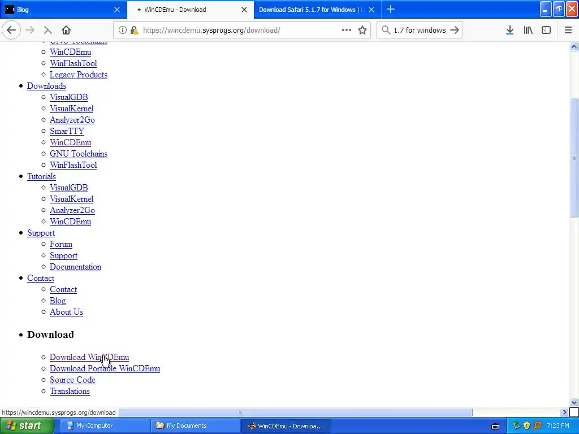Viewport: 579px width, 434px height.
Task: Open the Contact sub-item above Blog
Action: (x=63, y=289)
